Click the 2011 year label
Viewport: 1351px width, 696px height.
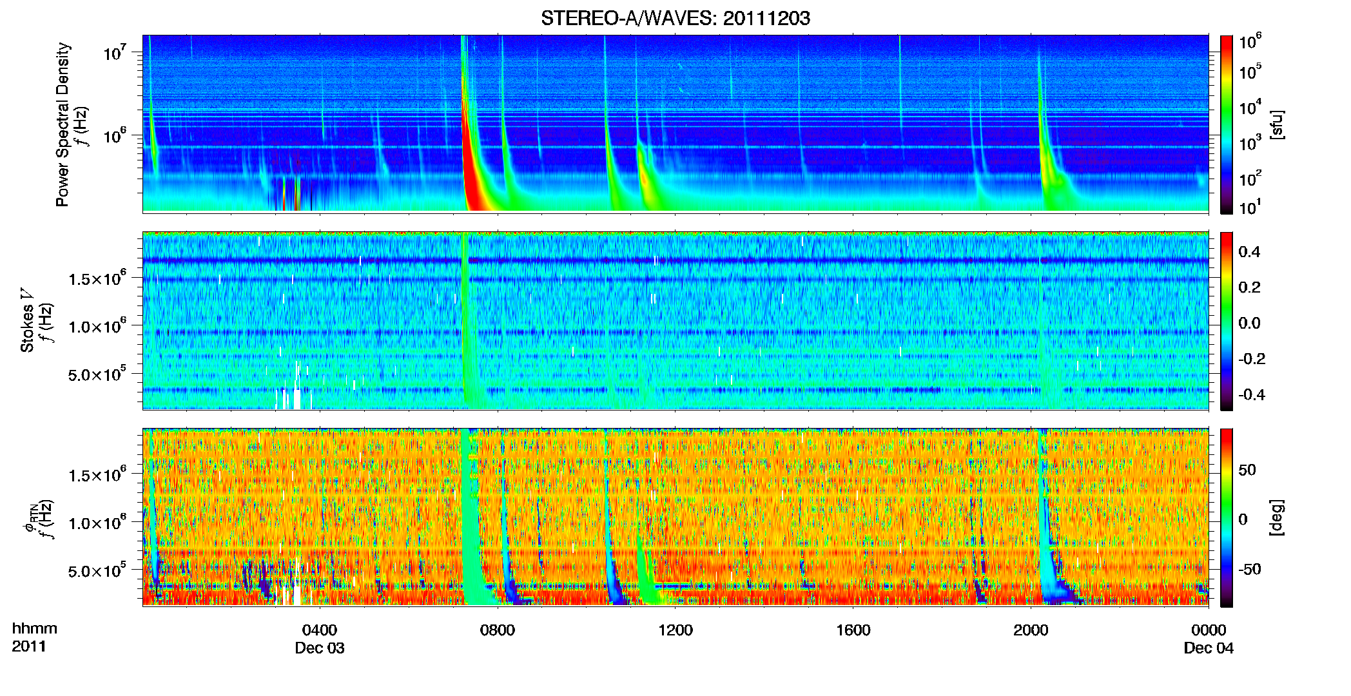click(x=29, y=646)
